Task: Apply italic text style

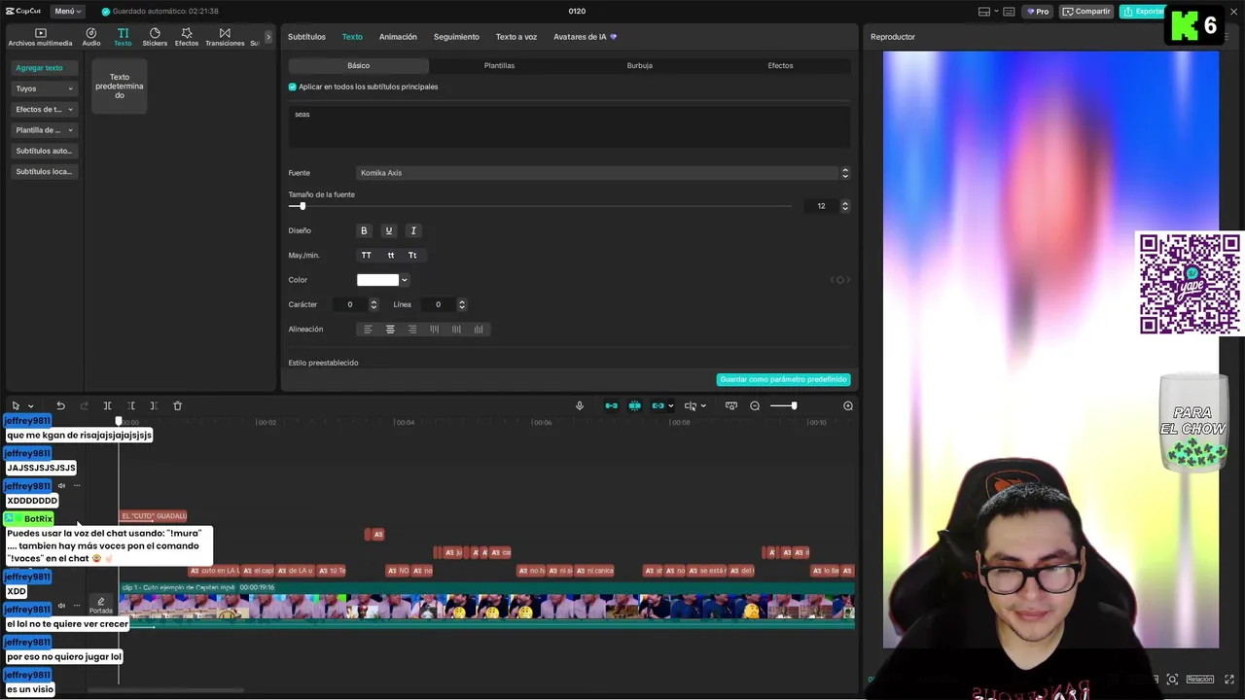Action: pyautogui.click(x=413, y=230)
